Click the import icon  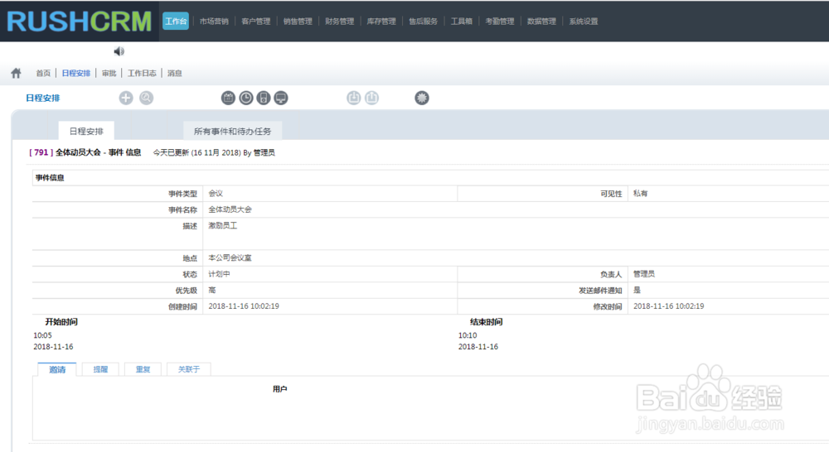click(354, 98)
